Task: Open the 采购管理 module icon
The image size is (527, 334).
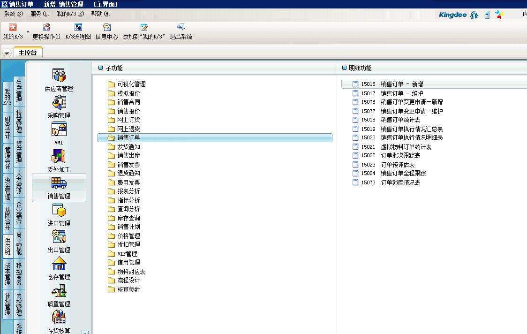Action: (x=59, y=103)
